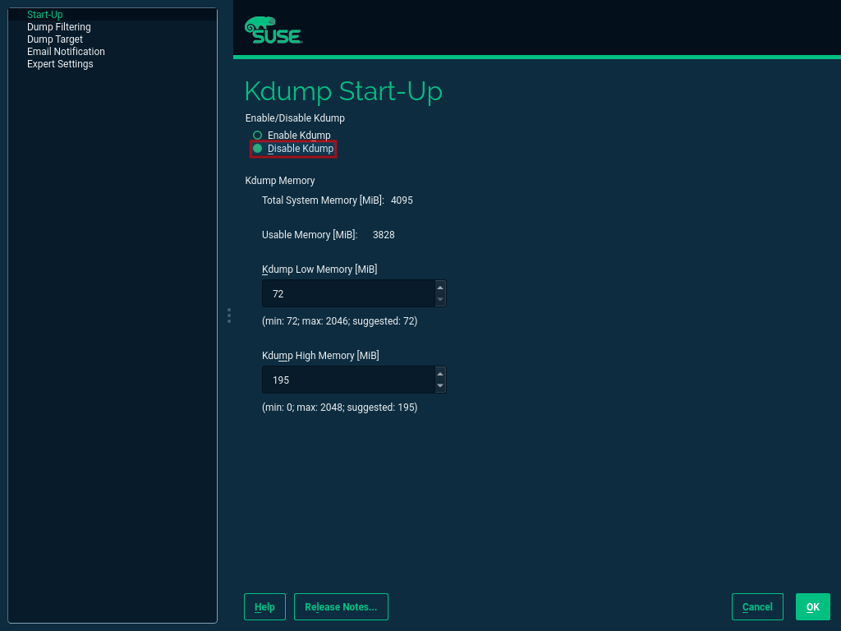This screenshot has width=841, height=631.
Task: Select the Enable Kdump radio button
Action: point(258,136)
